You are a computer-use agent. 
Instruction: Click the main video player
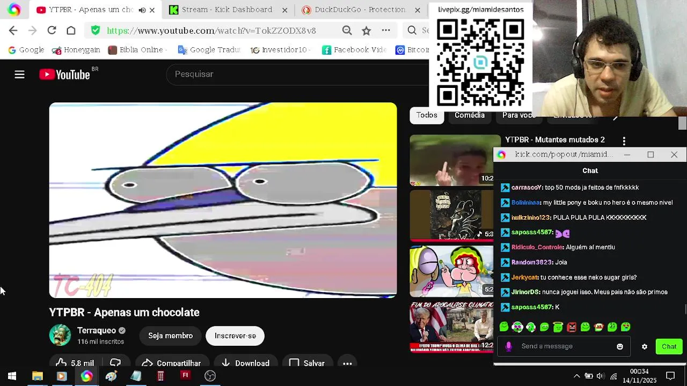223,200
